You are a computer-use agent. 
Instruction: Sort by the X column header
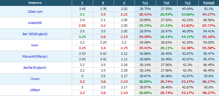[x=103, y=3]
